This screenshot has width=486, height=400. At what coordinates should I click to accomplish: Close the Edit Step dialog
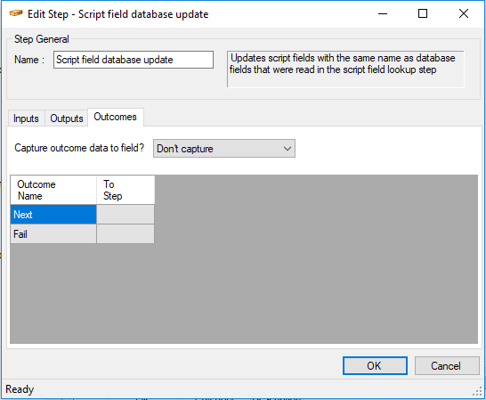[464, 13]
